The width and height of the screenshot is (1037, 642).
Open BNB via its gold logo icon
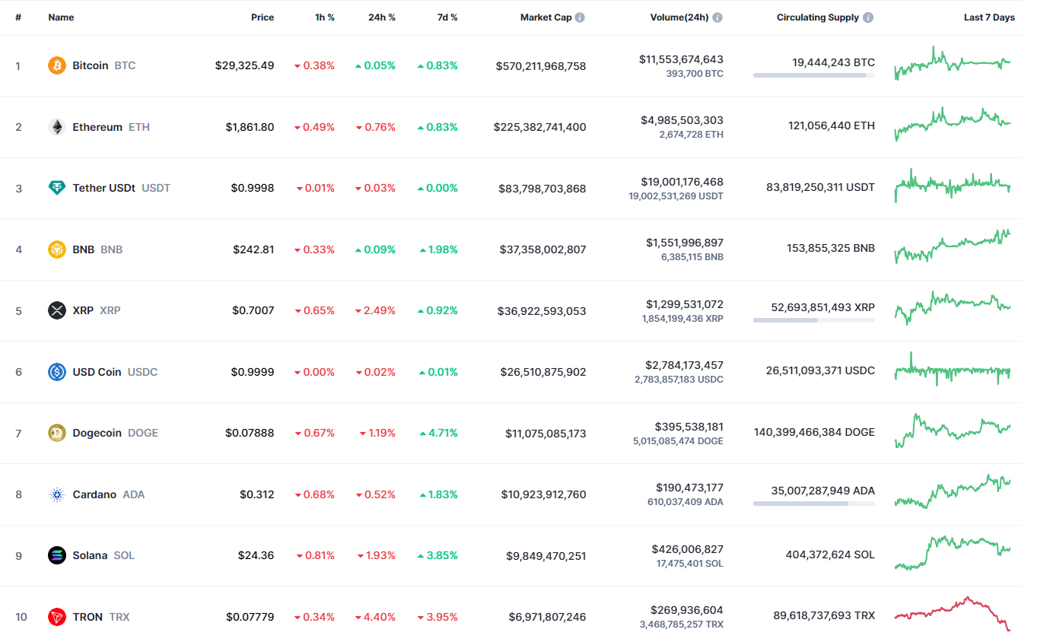coord(57,249)
